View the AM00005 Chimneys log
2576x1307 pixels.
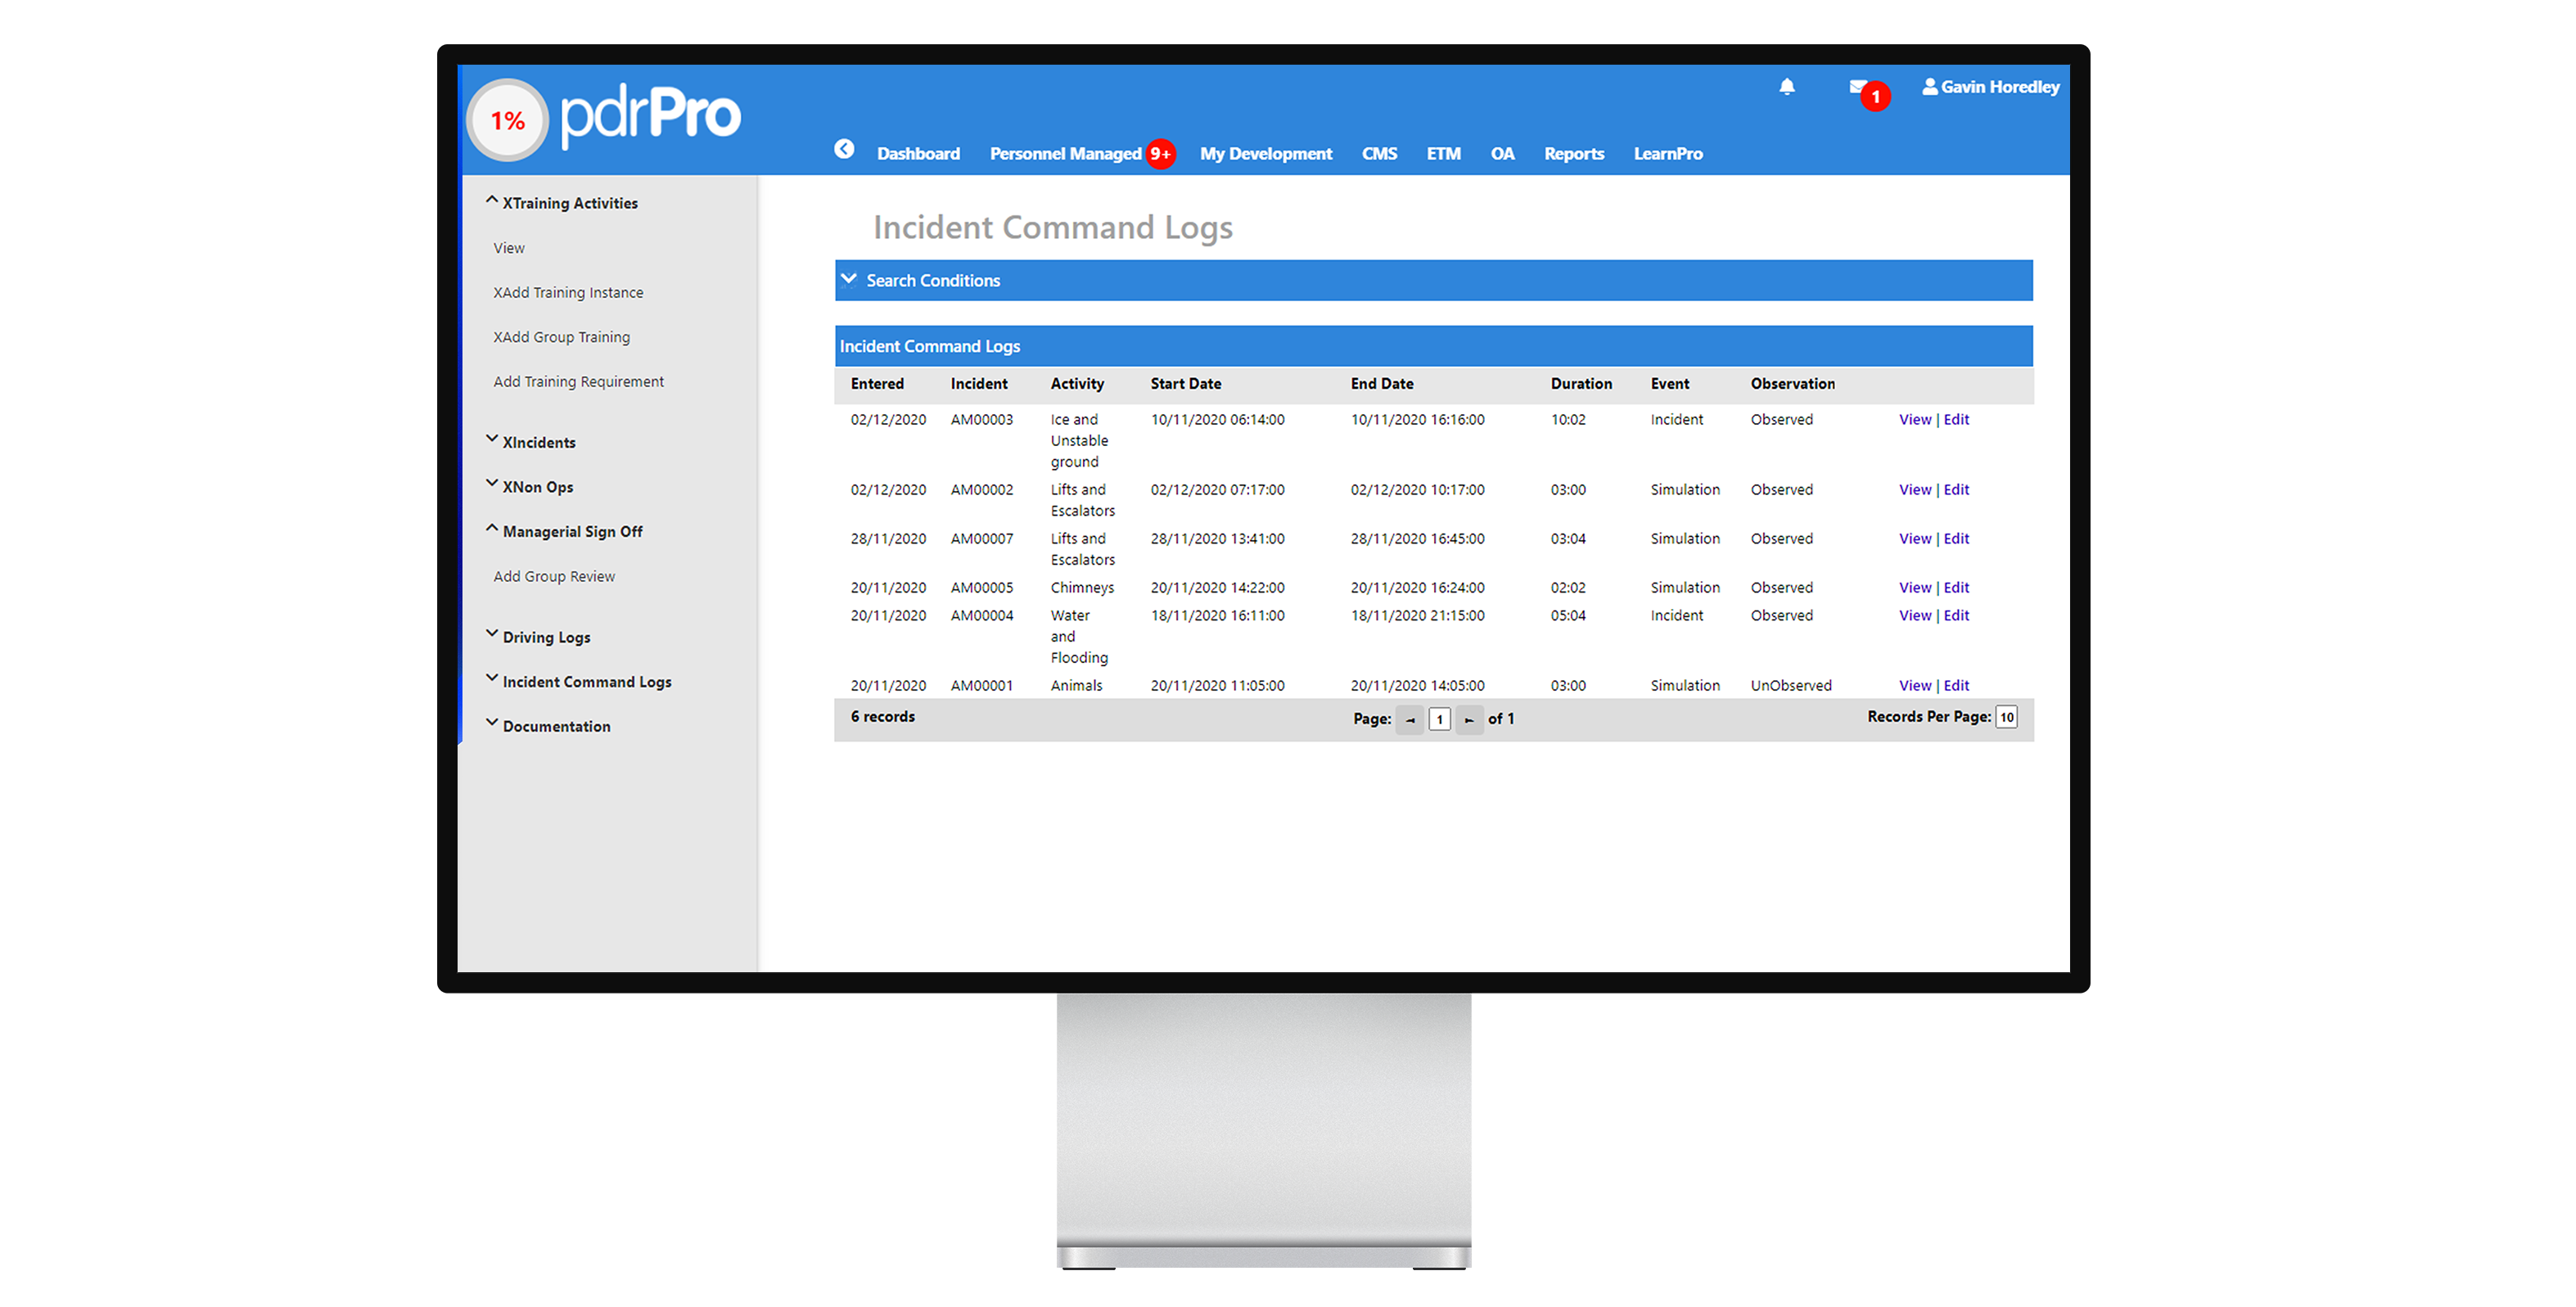click(x=1914, y=587)
